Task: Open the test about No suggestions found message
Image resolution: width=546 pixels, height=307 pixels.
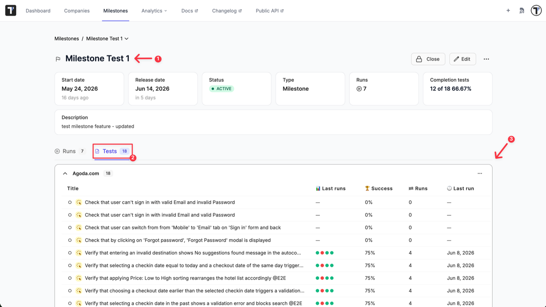Action: 193,253
